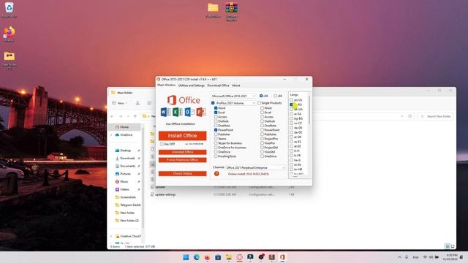Select Downloads in File Explorer sidebar
Screen dimensions: 468x263
127,158
